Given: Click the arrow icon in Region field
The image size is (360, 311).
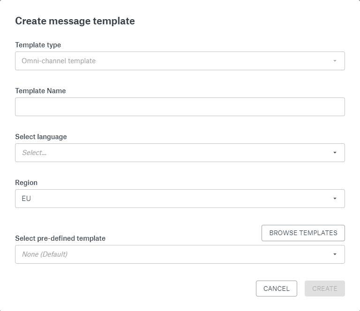Looking at the screenshot, I should point(335,199).
